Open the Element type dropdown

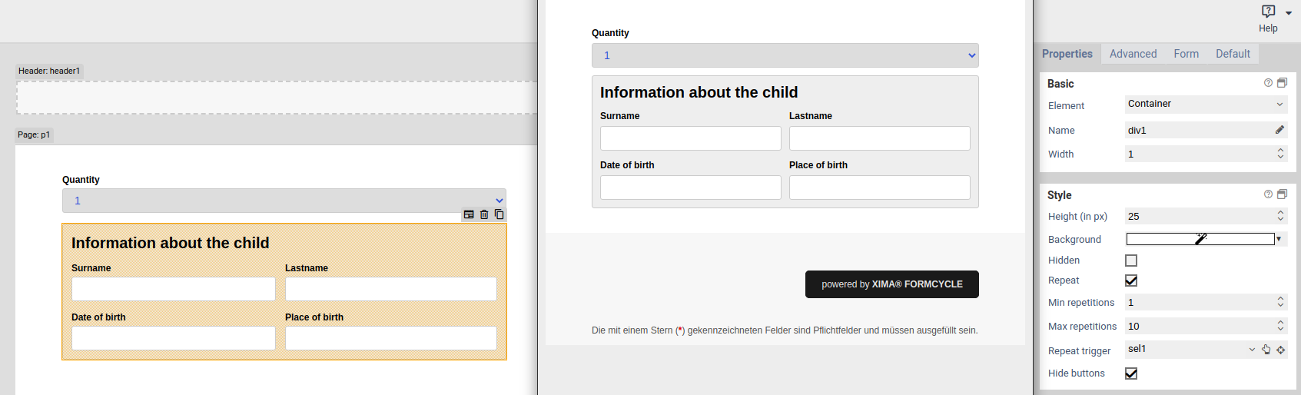(1204, 105)
